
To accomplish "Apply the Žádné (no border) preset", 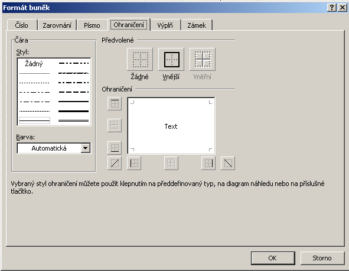I will (x=140, y=59).
